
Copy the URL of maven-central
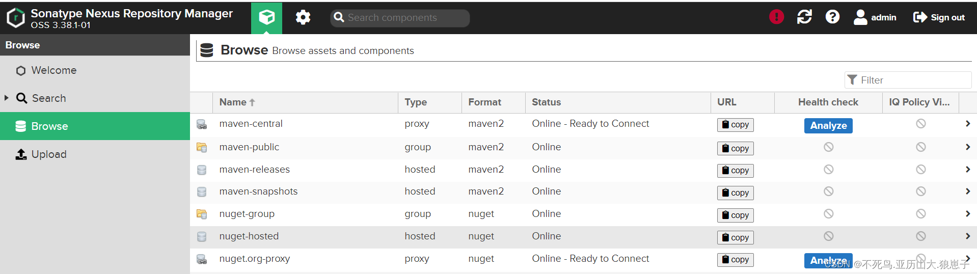coord(735,125)
